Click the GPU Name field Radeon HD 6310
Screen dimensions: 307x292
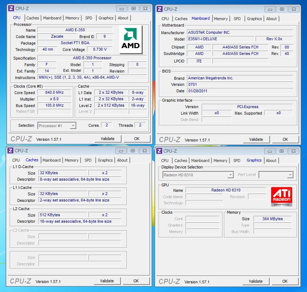coord(226,190)
